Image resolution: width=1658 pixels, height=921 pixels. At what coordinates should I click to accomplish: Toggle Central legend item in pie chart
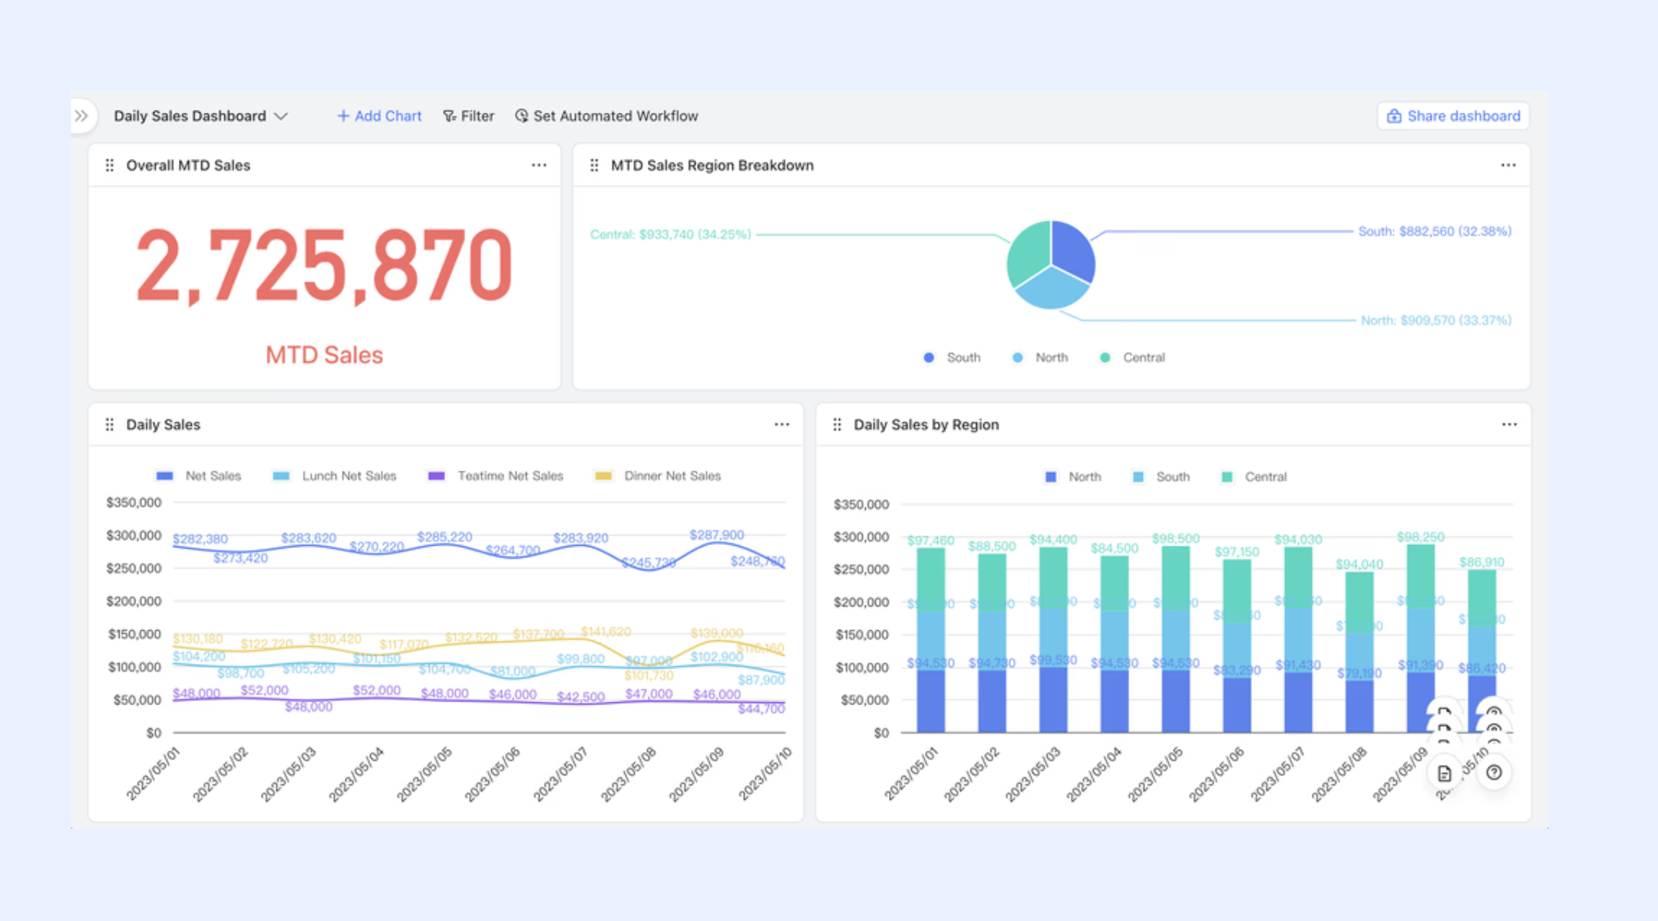pyautogui.click(x=1133, y=358)
